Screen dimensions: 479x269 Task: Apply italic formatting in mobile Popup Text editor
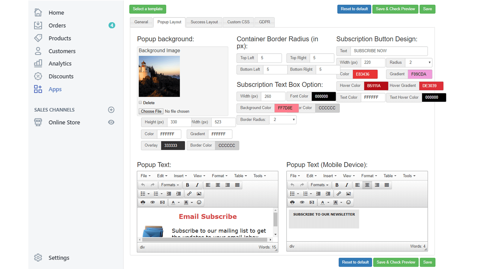tap(346, 185)
